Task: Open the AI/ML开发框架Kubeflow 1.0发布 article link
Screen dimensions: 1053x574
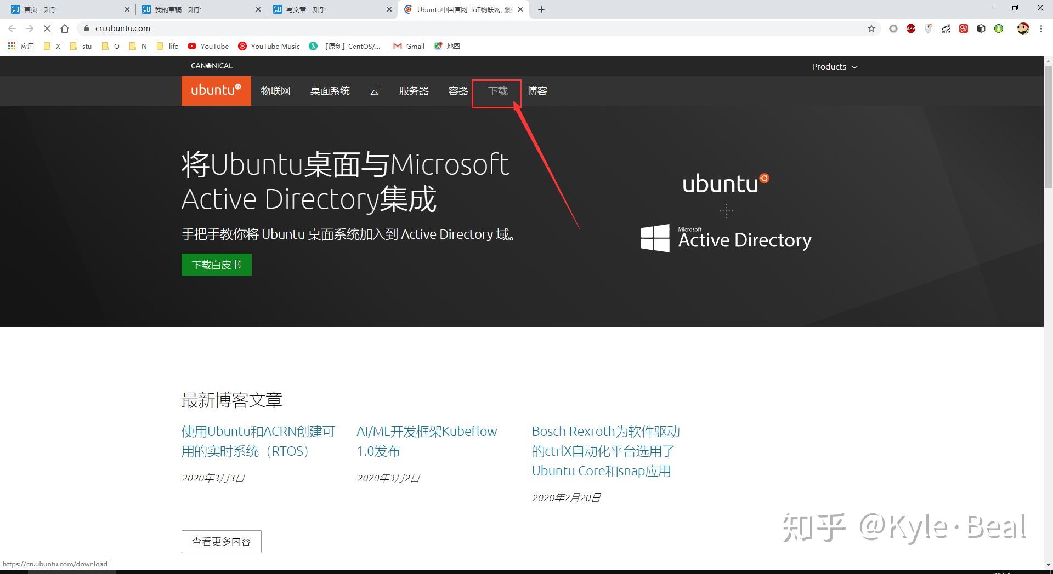Action: click(x=426, y=441)
